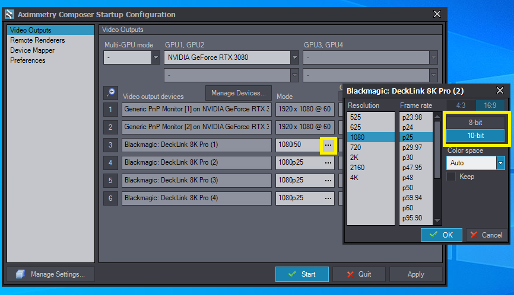The height and width of the screenshot is (295, 514).
Task: Close the Startup Configuration window
Action: pyautogui.click(x=437, y=14)
